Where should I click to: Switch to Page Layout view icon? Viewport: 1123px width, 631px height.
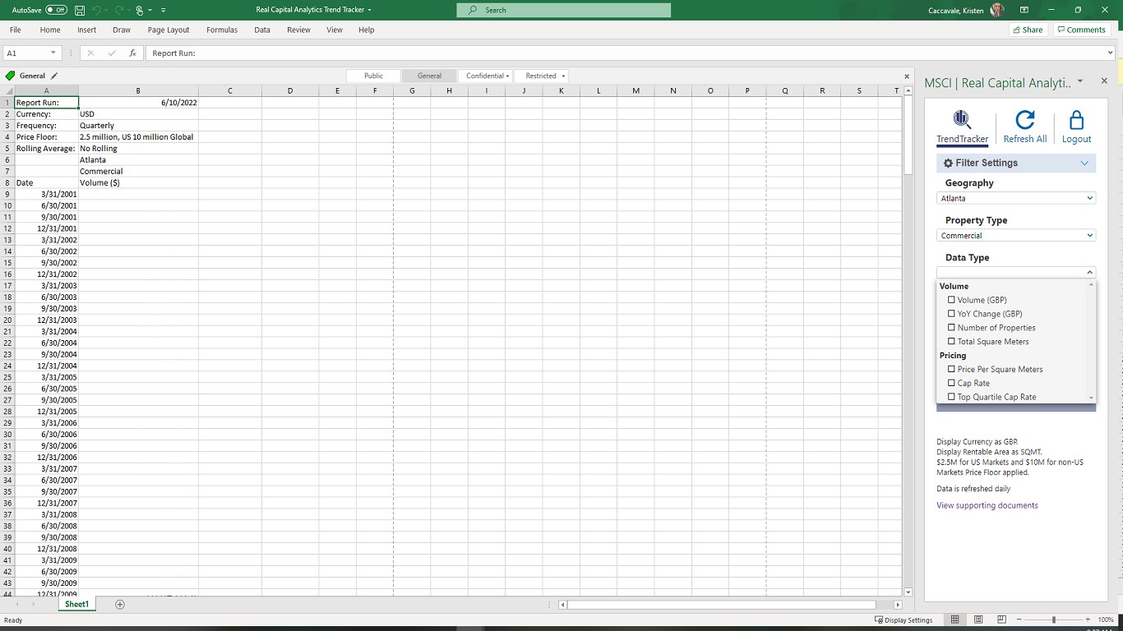tap(978, 619)
